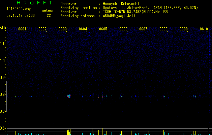Click the kHz axis unit label

[x=3, y=27]
